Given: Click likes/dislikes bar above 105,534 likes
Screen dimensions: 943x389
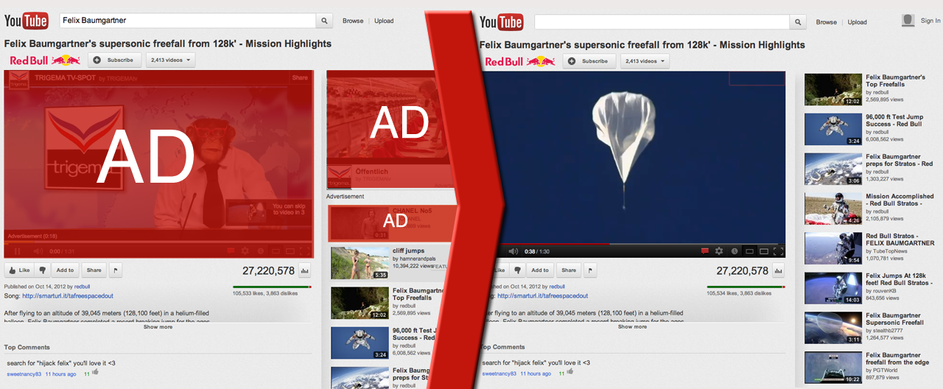Looking at the screenshot, I should 746,287.
